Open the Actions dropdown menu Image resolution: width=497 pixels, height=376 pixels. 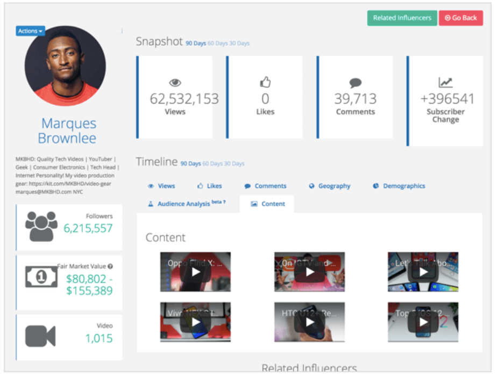coord(31,31)
